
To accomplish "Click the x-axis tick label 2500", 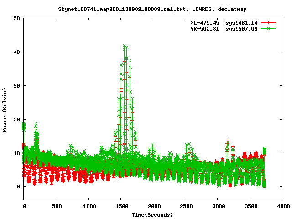I will tap(187, 206).
